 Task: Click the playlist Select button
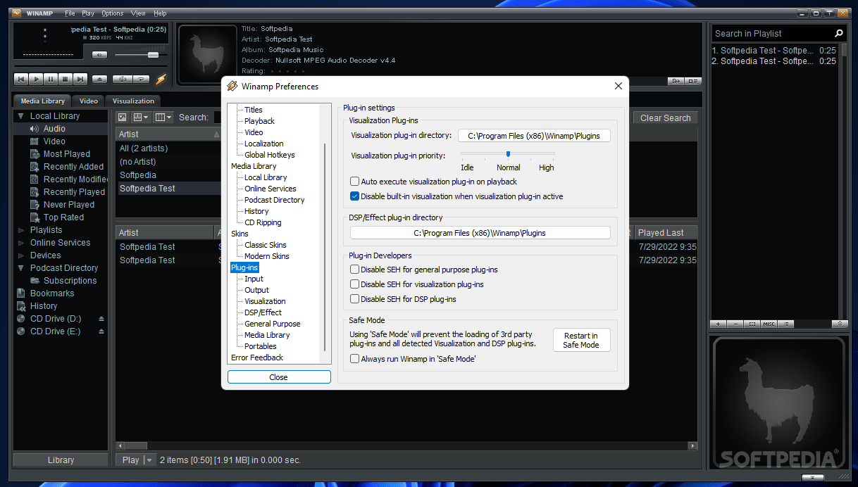(752, 324)
